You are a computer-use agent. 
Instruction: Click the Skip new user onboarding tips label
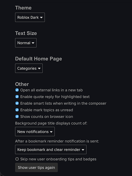pyautogui.click(x=58, y=159)
